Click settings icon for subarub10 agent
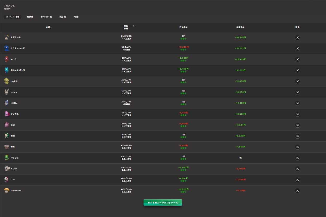 [297, 191]
